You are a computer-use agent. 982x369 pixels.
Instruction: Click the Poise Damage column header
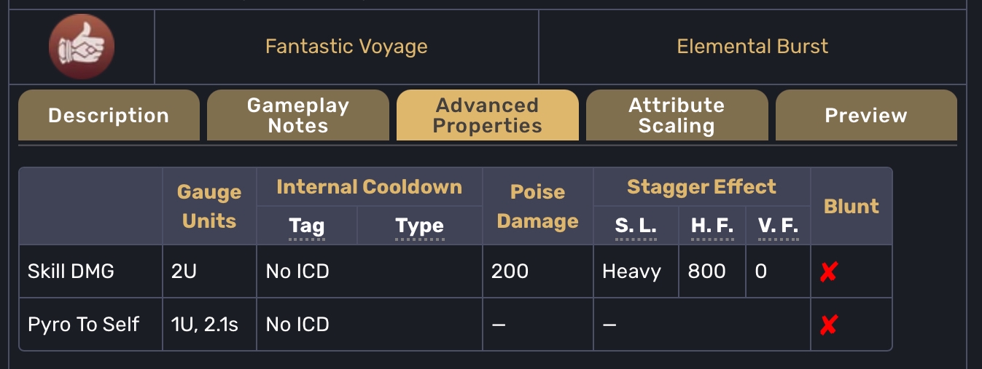click(x=538, y=207)
